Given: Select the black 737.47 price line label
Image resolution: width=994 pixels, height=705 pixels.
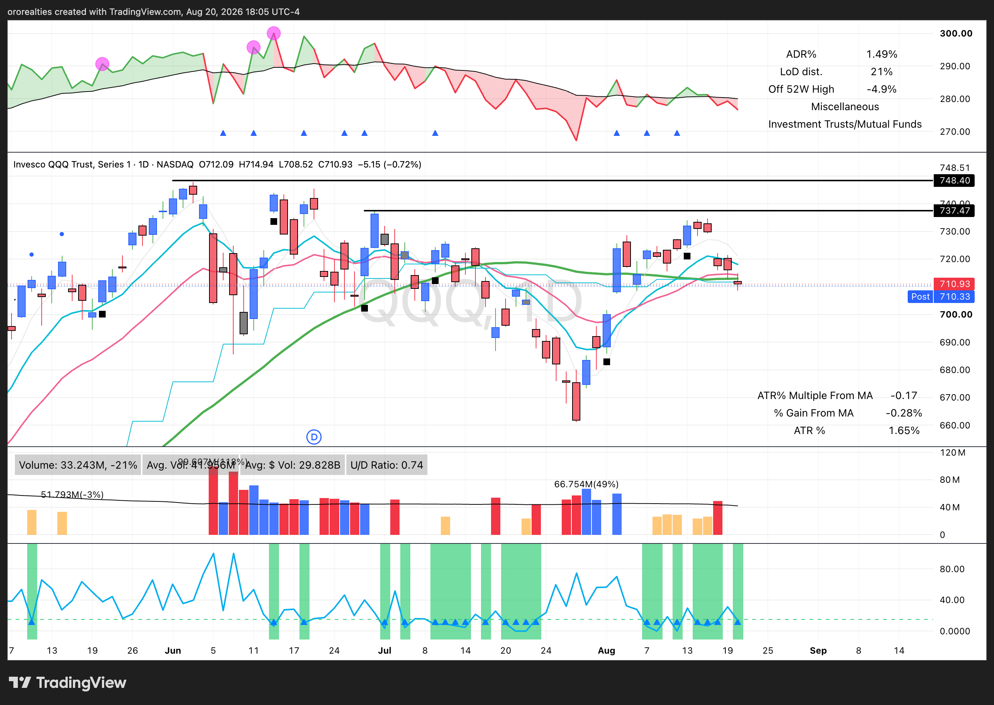Looking at the screenshot, I should (x=954, y=211).
